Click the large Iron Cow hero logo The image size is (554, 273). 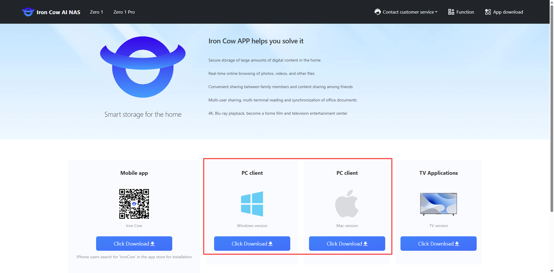pyautogui.click(x=143, y=67)
